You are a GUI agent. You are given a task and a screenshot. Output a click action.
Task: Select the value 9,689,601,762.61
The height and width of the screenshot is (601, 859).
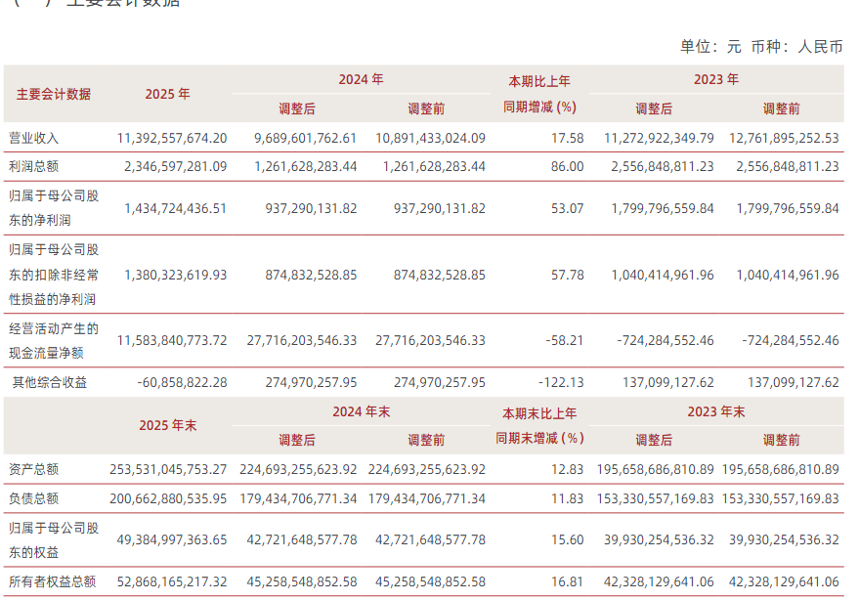tap(305, 139)
